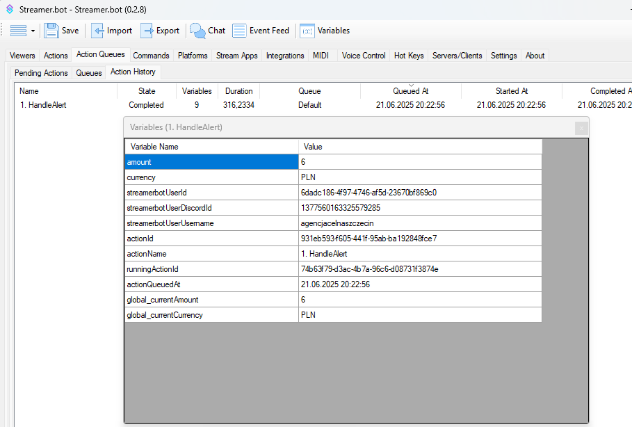Open the About tab
Viewport: 632px width, 427px height.
coord(535,56)
